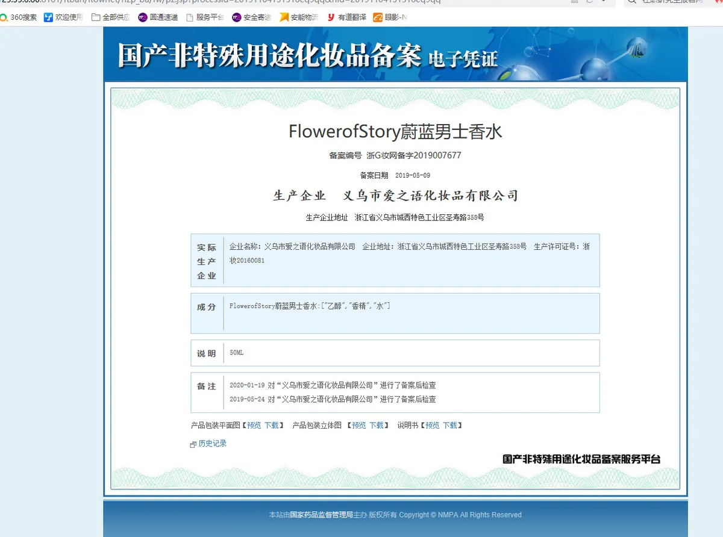Viewport: 723px width, 537px height.
Task: Click the 国家药品监督管理局 footer text
Action: point(321,515)
